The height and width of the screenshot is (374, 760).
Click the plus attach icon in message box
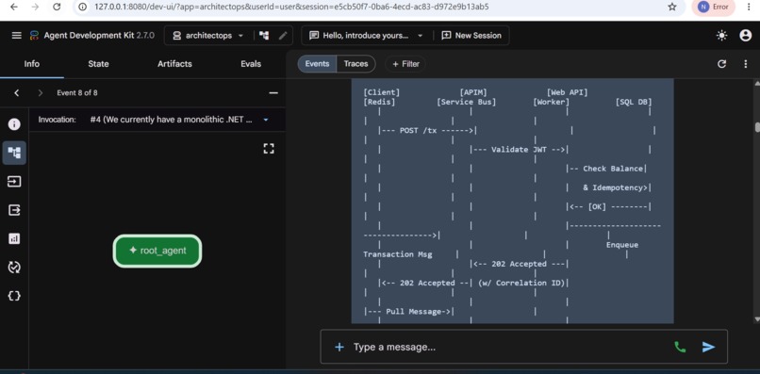click(339, 347)
